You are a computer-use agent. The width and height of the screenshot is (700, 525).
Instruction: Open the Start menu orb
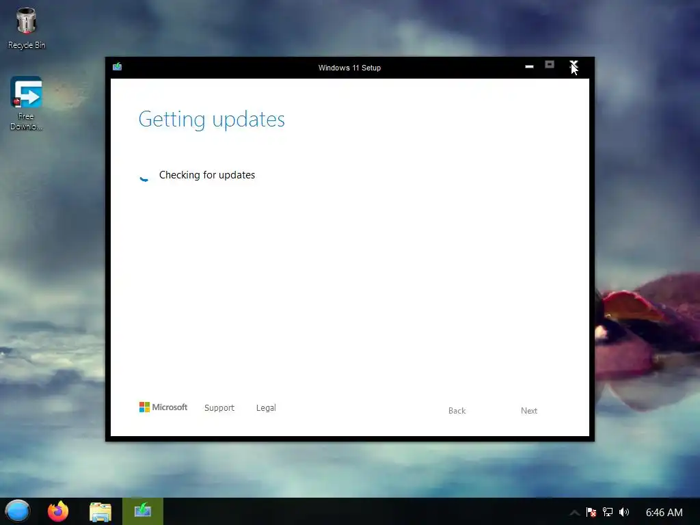17,511
